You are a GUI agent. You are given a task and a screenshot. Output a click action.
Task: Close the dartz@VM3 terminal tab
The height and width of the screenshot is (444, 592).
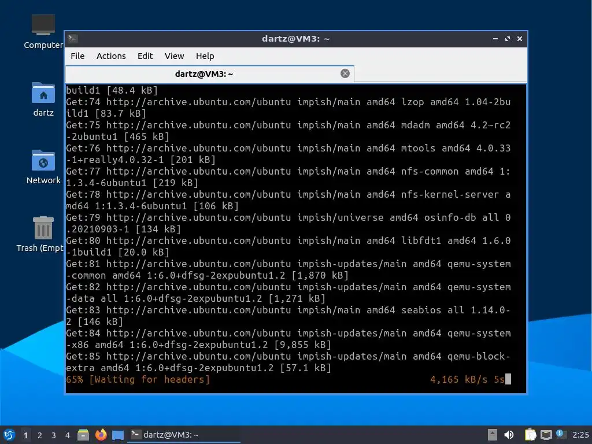click(x=345, y=73)
